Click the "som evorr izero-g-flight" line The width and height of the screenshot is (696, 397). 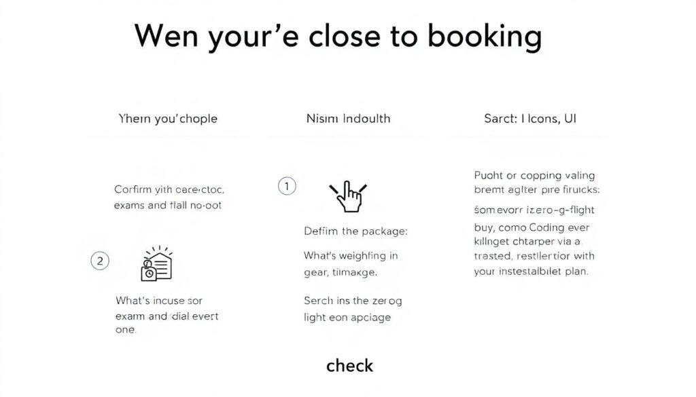[532, 210]
